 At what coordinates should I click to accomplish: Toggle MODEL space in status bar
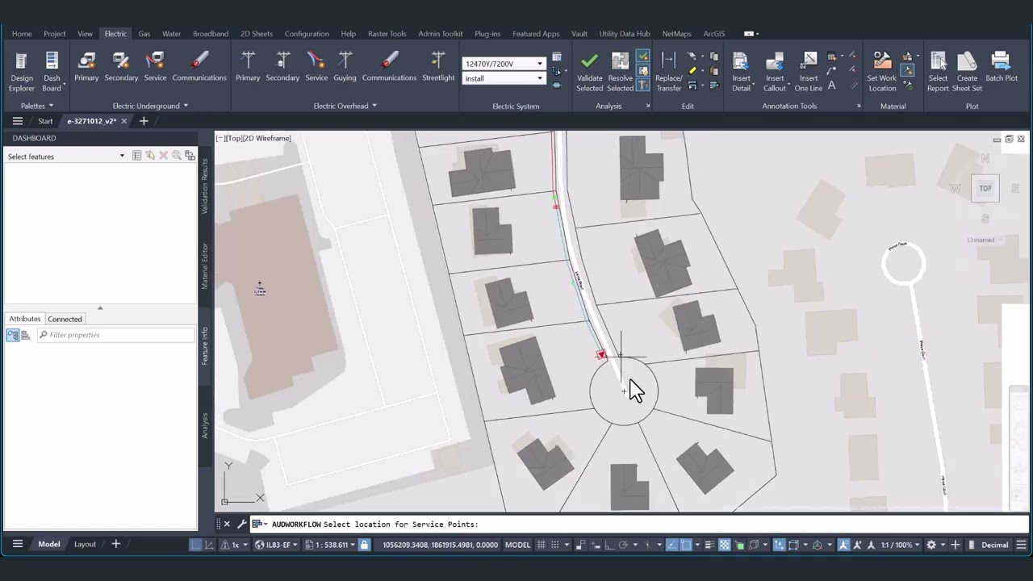pyautogui.click(x=517, y=545)
